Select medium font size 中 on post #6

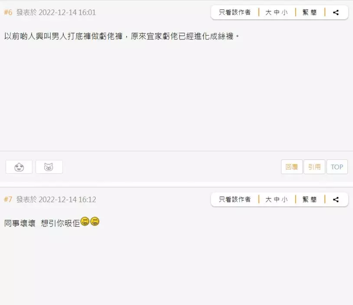pyautogui.click(x=277, y=13)
